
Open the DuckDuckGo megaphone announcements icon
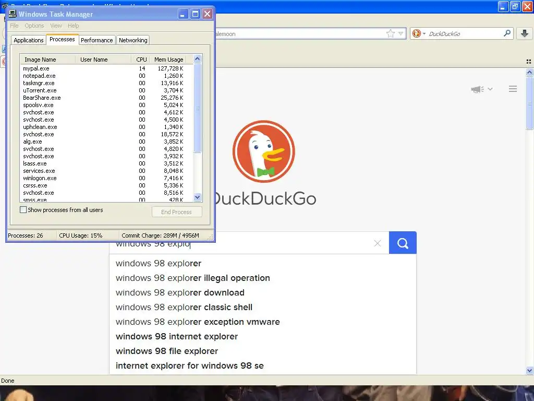(x=478, y=89)
